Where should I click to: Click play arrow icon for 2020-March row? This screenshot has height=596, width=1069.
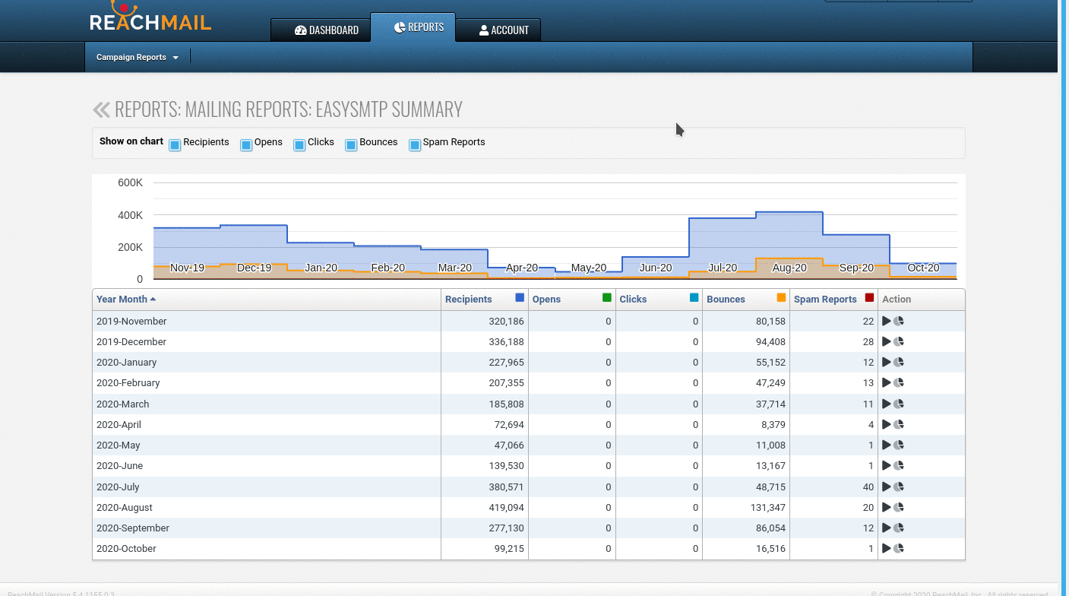pyautogui.click(x=886, y=404)
